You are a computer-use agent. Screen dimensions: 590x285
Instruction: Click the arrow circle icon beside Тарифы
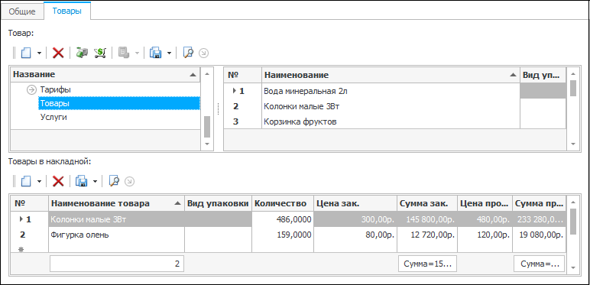(31, 90)
